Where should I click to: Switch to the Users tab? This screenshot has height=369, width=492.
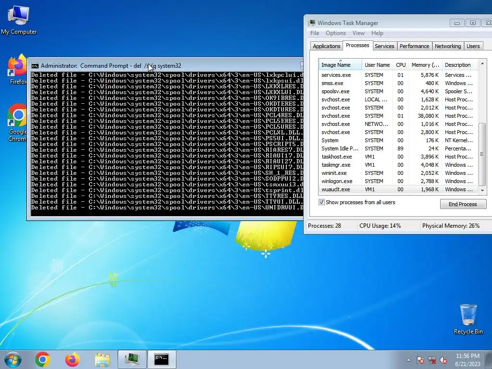pos(473,46)
